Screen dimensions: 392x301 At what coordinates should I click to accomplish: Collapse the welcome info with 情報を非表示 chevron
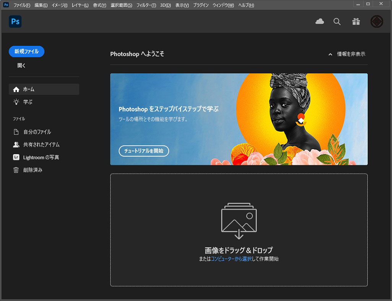pos(330,54)
